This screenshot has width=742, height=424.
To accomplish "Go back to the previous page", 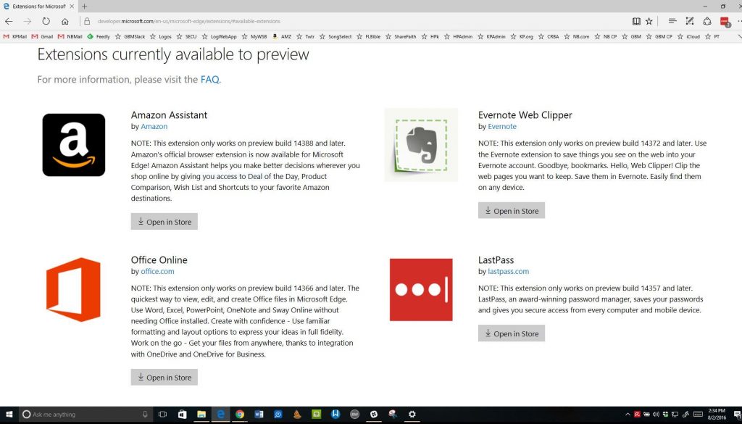I will [x=9, y=21].
